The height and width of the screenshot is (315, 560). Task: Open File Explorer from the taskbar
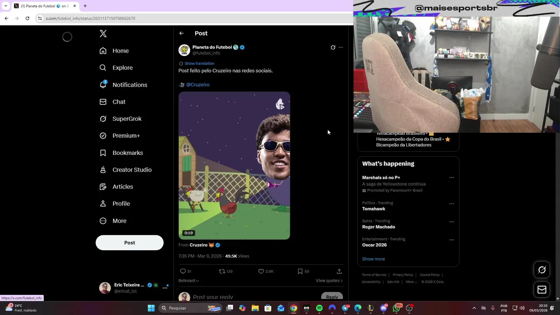click(x=255, y=308)
